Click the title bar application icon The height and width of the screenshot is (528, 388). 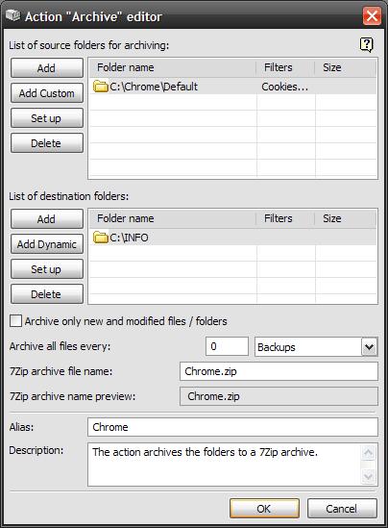[13, 15]
